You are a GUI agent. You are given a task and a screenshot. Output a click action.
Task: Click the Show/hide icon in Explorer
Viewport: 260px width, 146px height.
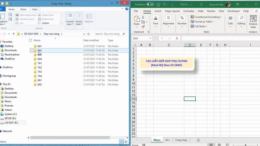[79, 16]
